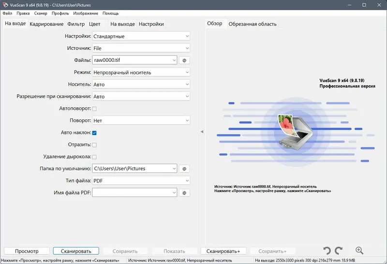Image resolution: width=387 pixels, height=264 pixels.
Task: Click status bar text Источник raw0000.tif
Action: point(180,260)
